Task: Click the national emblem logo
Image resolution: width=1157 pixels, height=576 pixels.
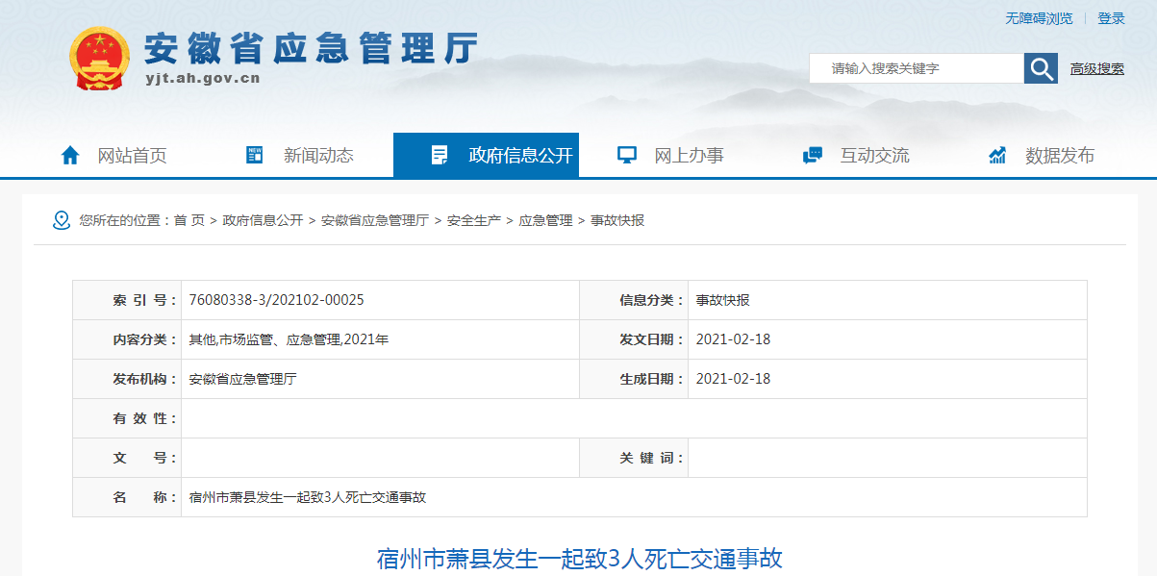Action: [100, 59]
